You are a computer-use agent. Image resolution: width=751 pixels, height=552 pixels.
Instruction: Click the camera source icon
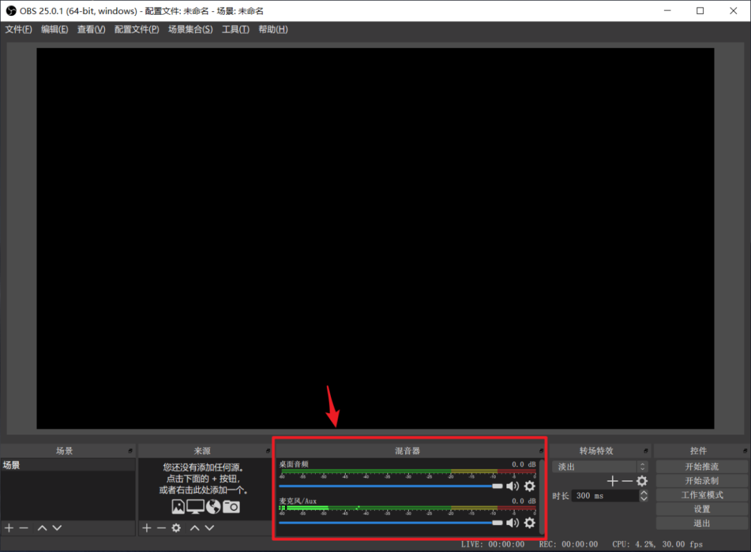[x=232, y=507]
